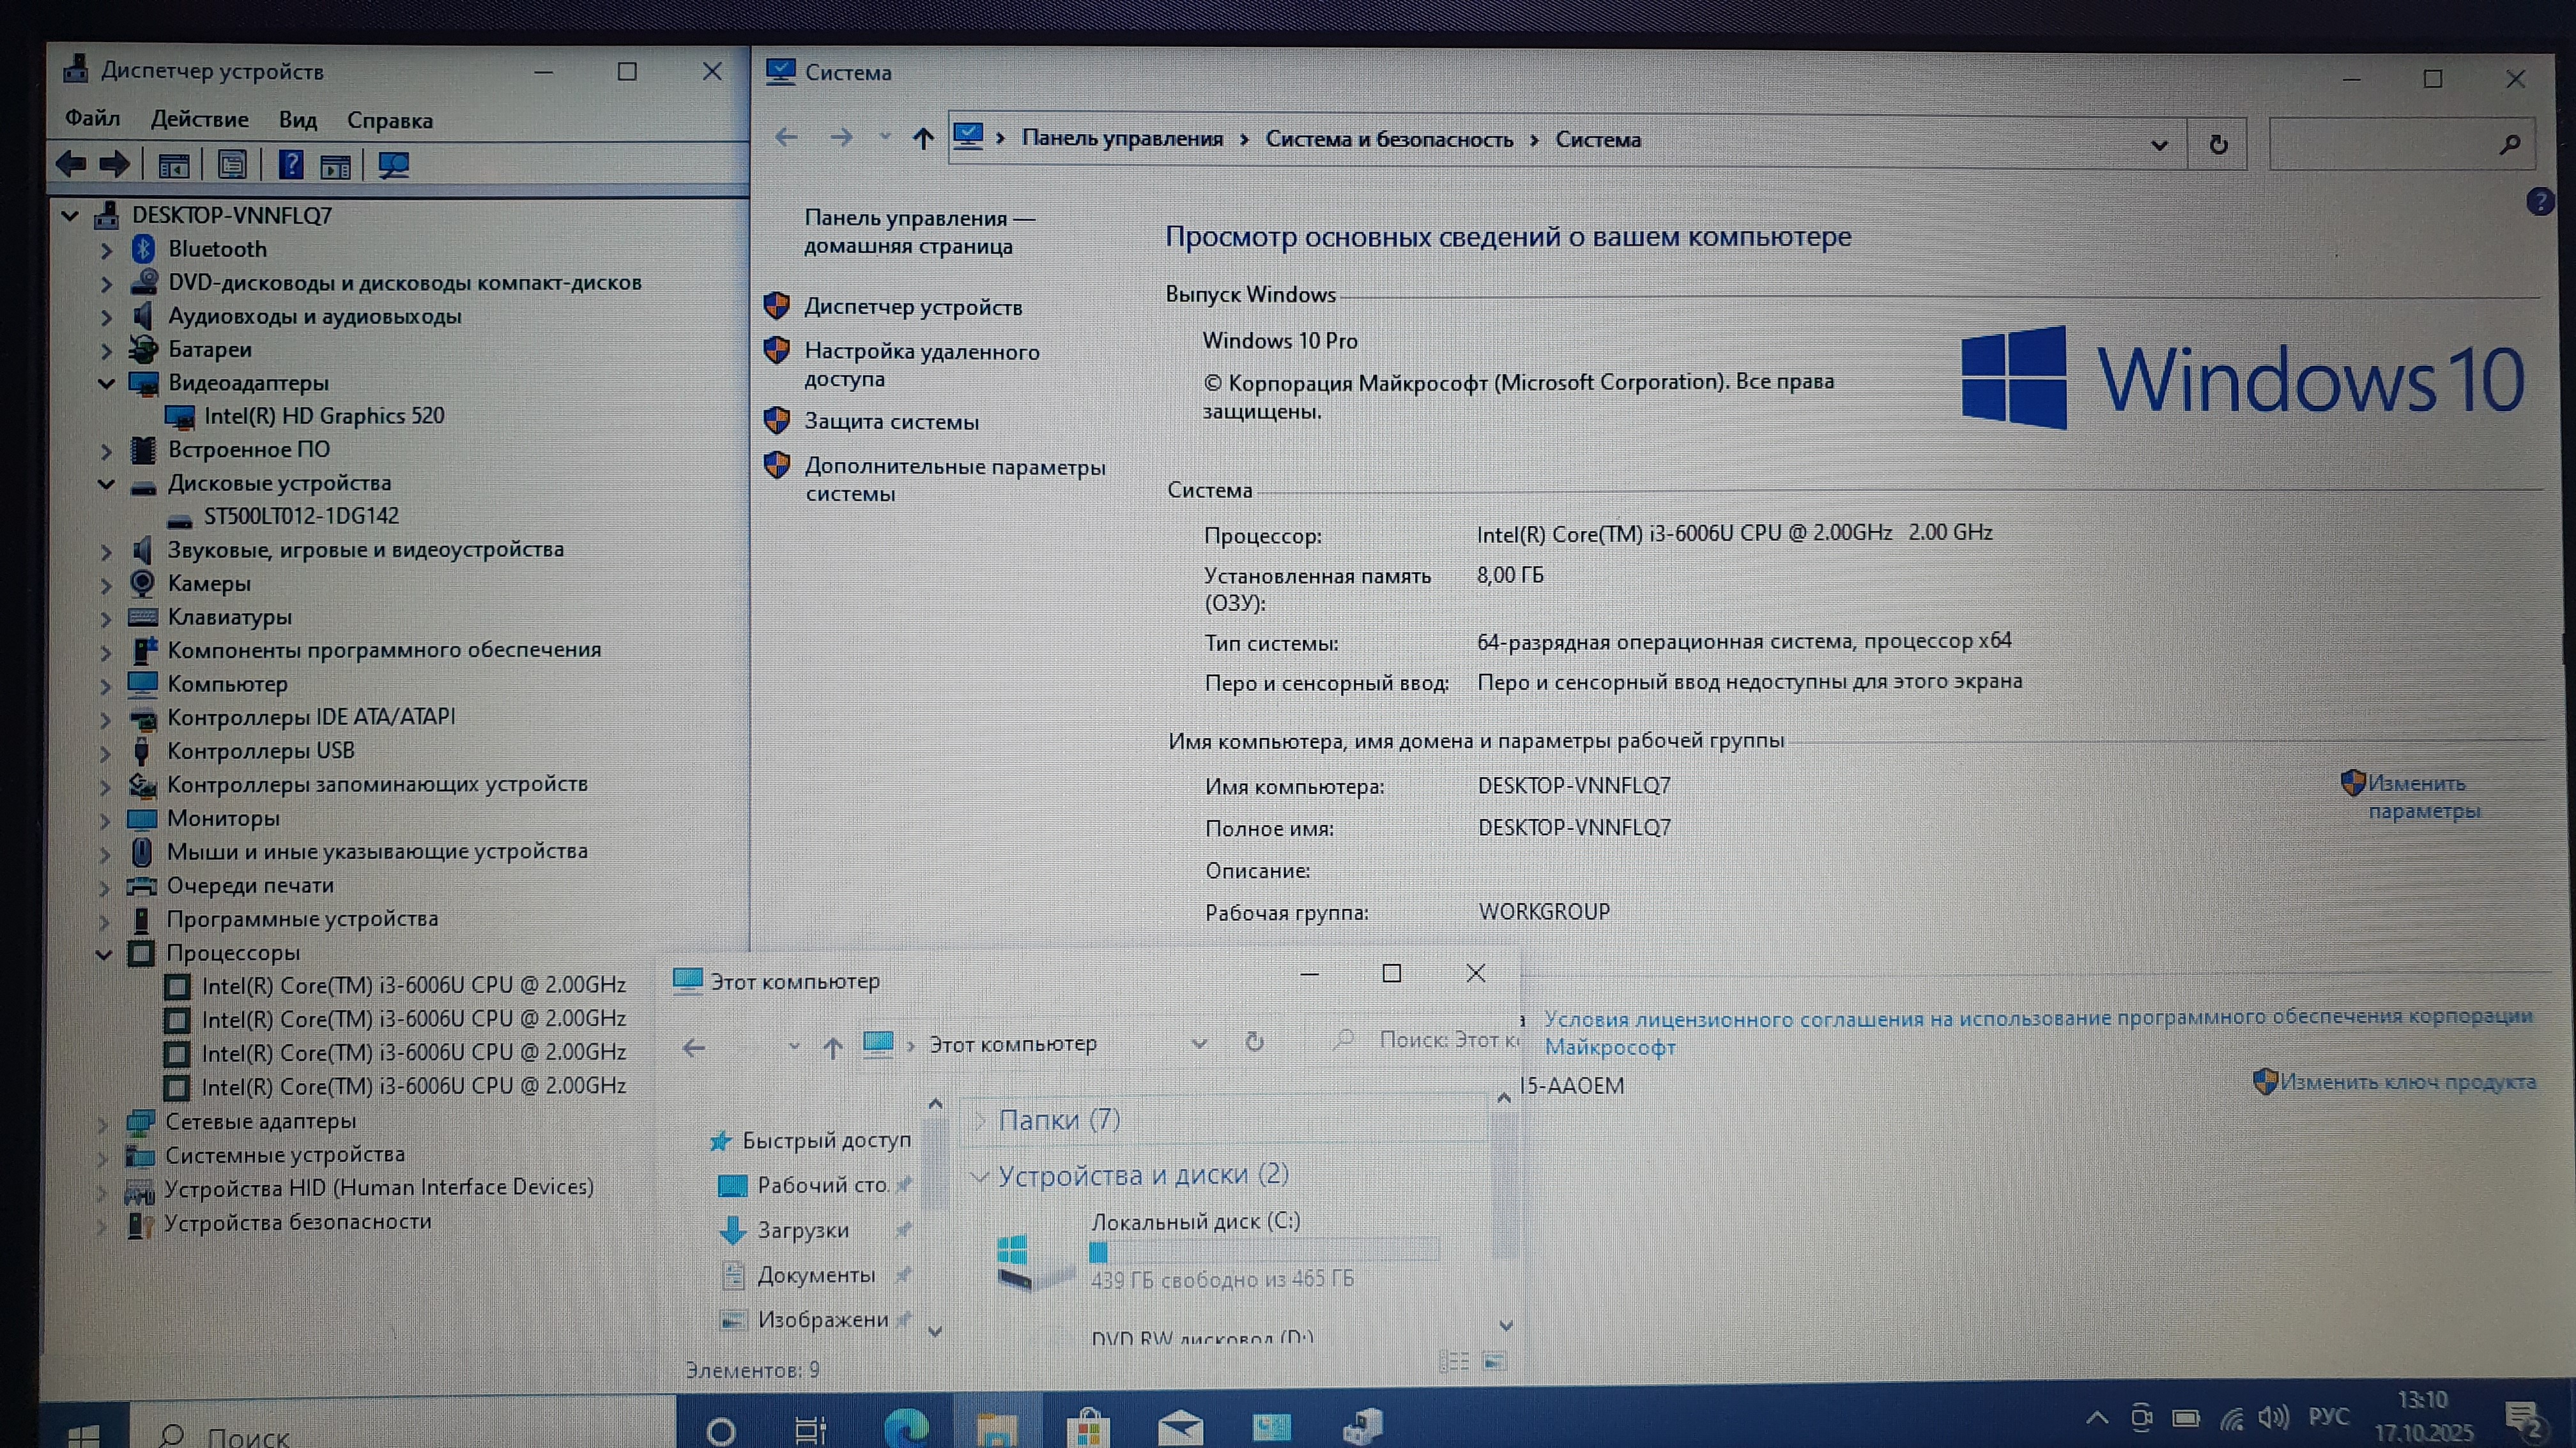Collapse the Устройства и диски group
This screenshot has height=1448, width=2576.
980,1177
